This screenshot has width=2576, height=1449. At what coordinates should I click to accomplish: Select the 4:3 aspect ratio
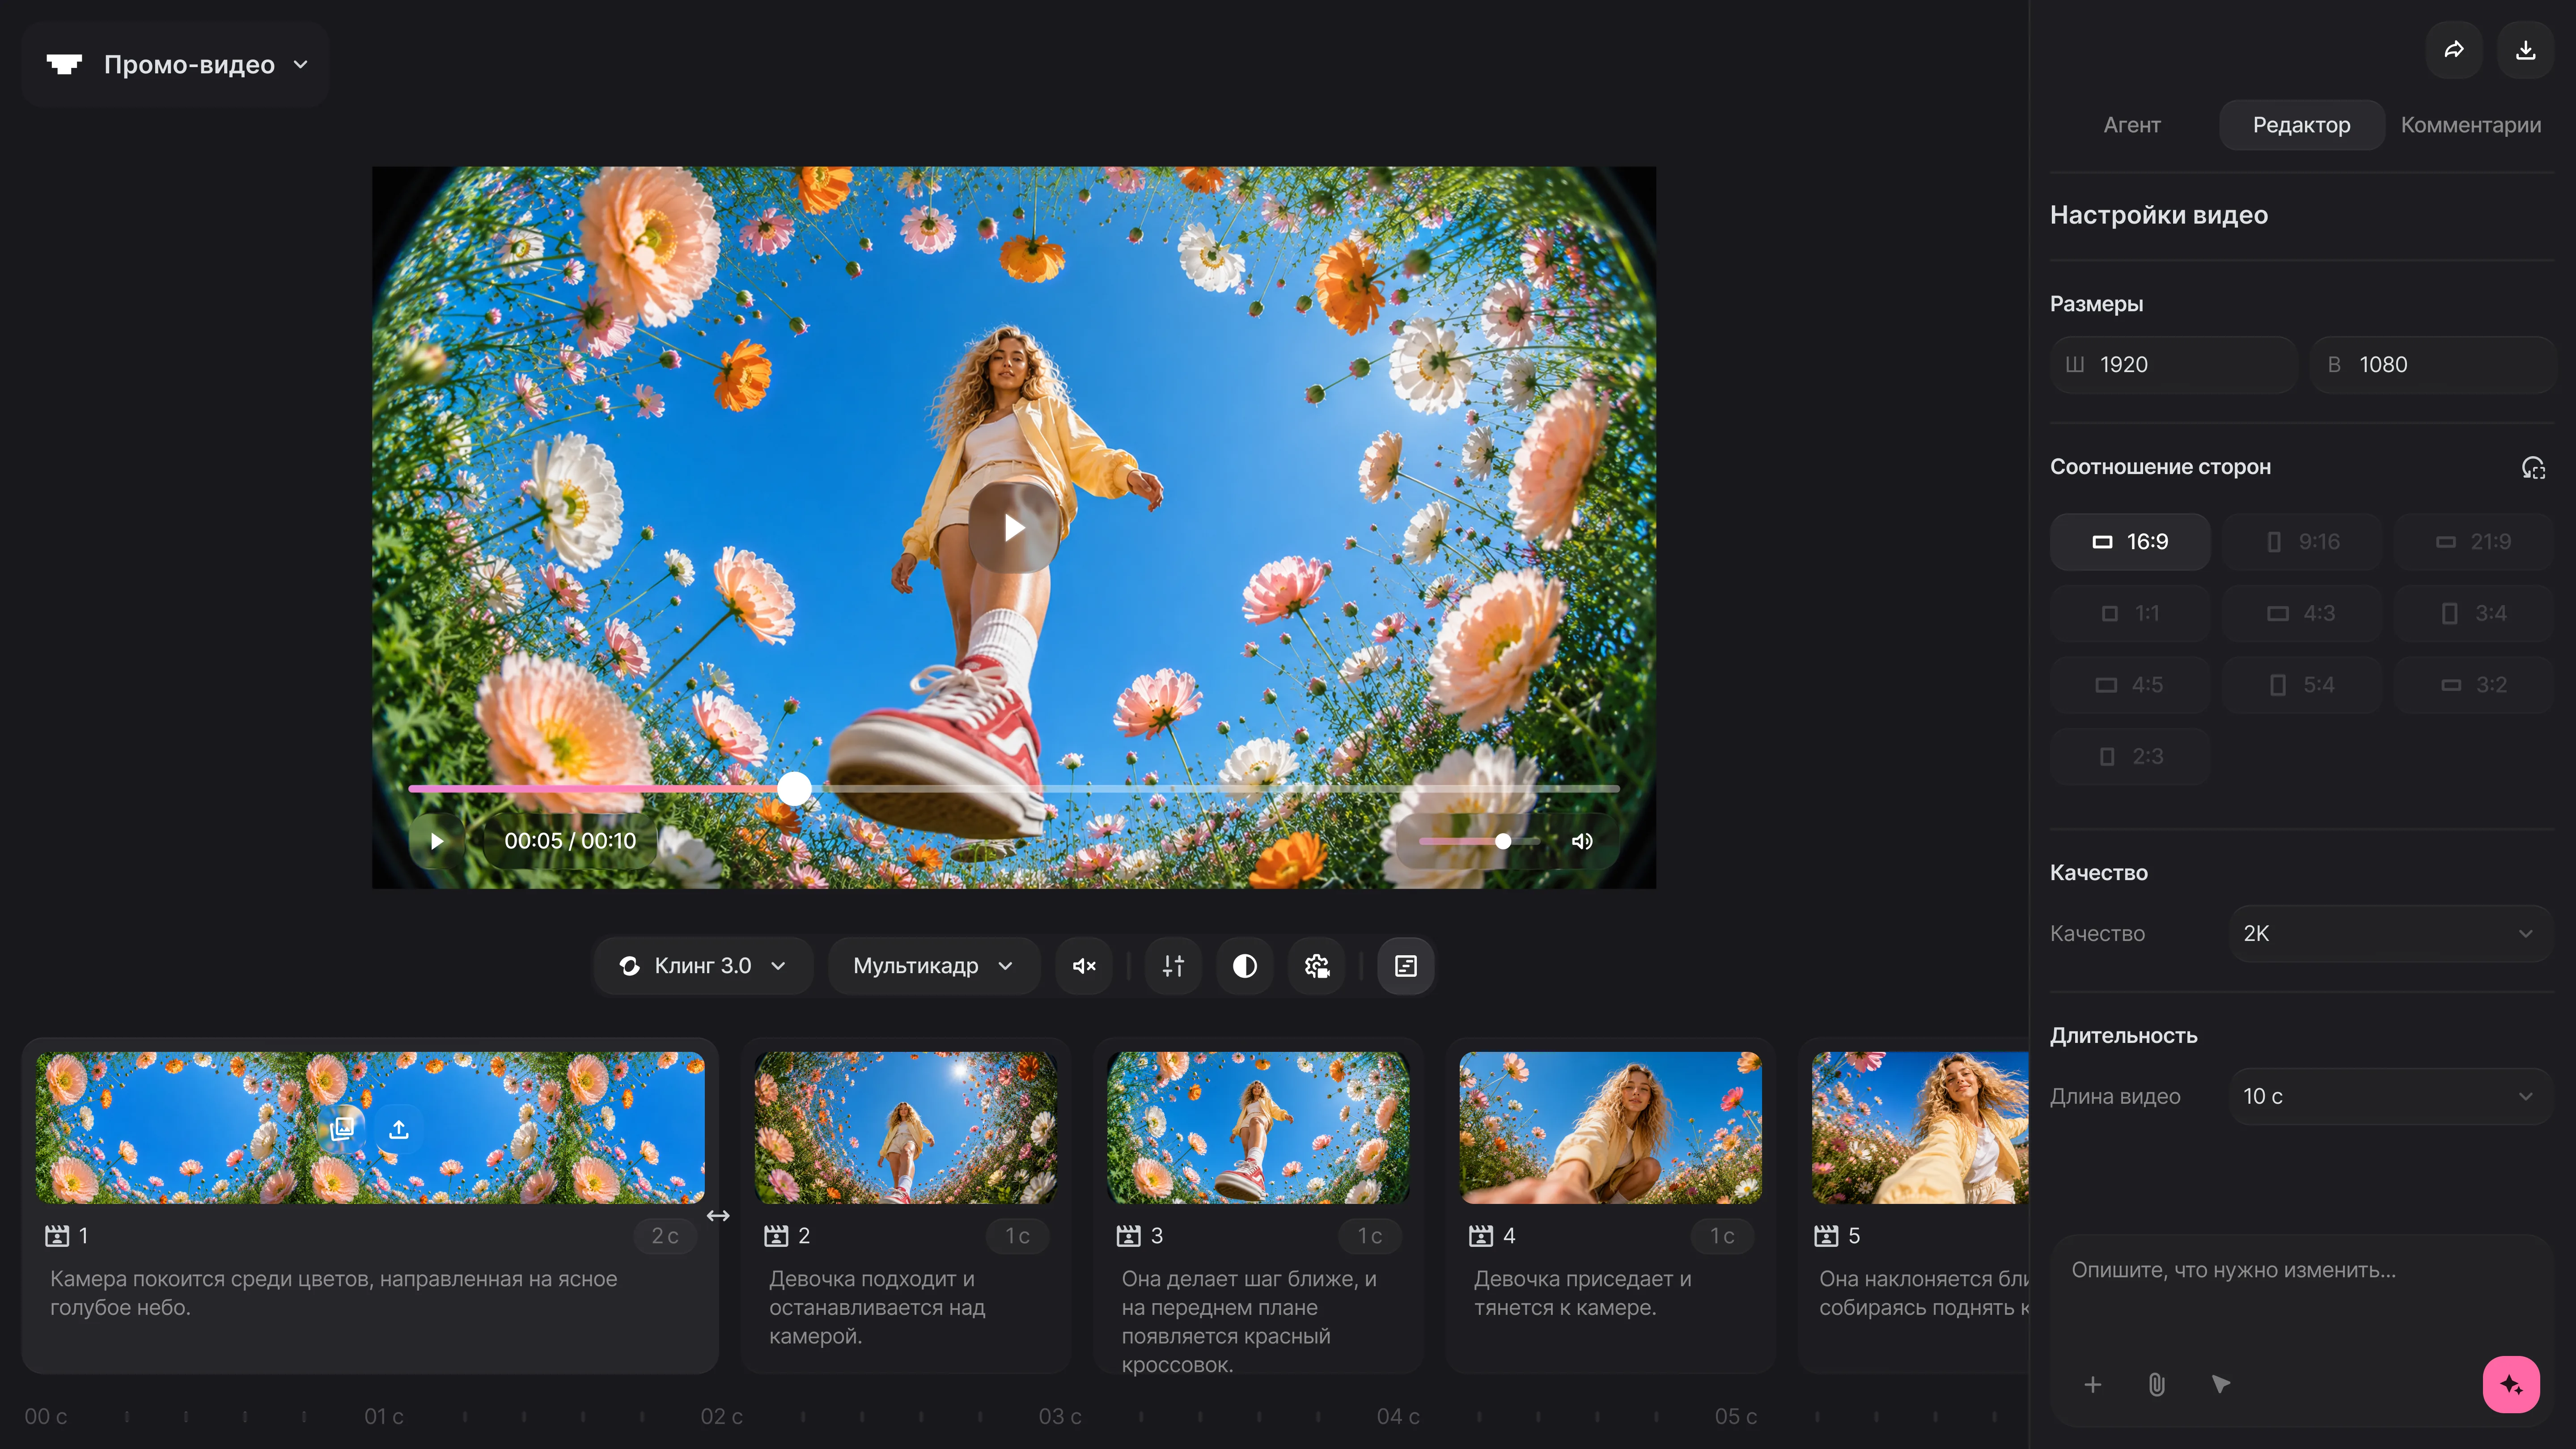pos(2302,613)
